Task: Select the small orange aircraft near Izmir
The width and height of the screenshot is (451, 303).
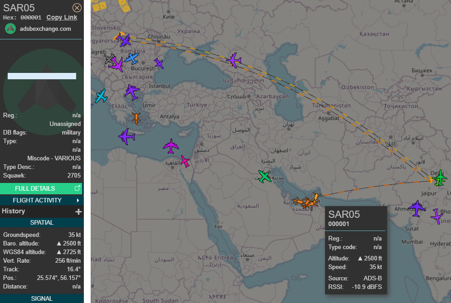Action: [136, 118]
